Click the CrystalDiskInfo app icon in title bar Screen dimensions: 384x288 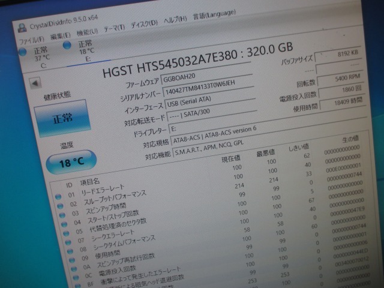22,28
